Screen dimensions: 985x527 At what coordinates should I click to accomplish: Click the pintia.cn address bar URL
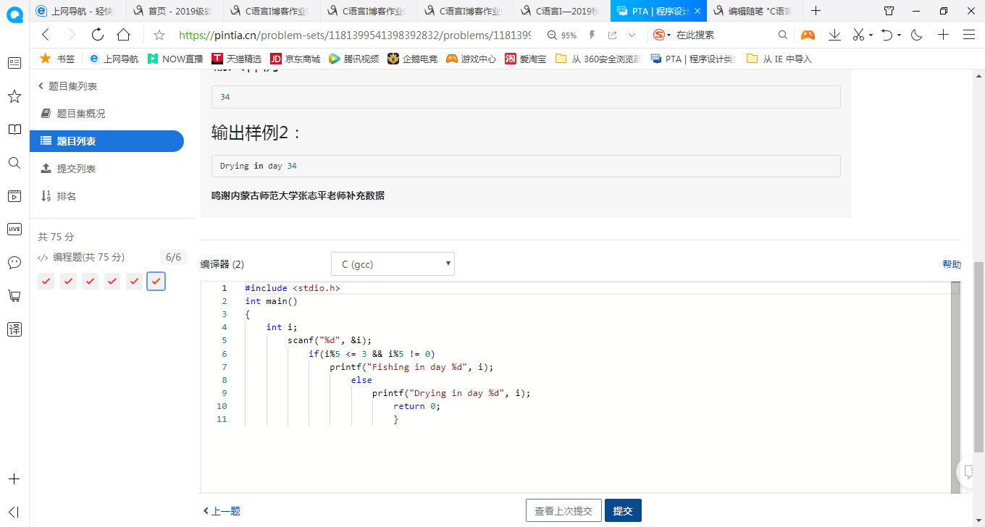[x=355, y=35]
